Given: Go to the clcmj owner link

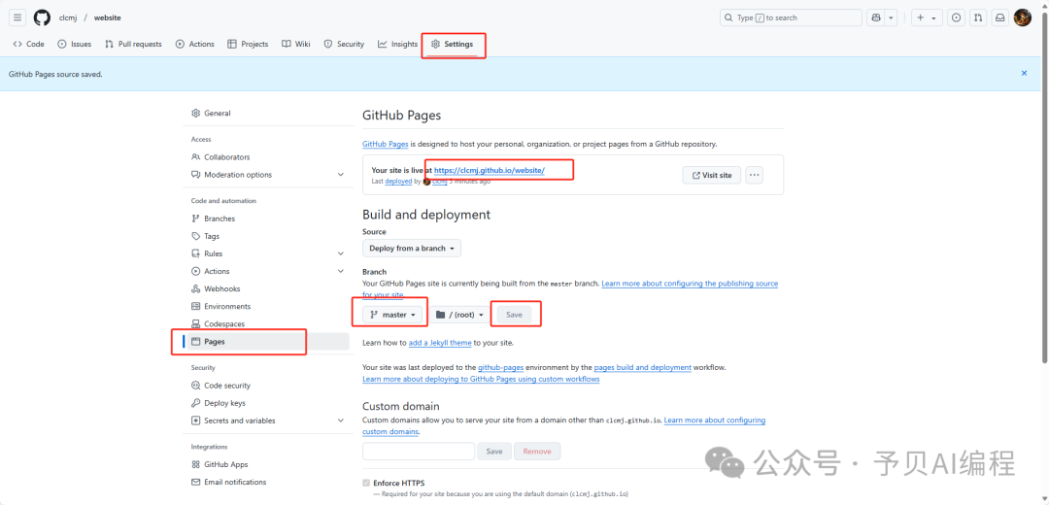Looking at the screenshot, I should pos(68,18).
